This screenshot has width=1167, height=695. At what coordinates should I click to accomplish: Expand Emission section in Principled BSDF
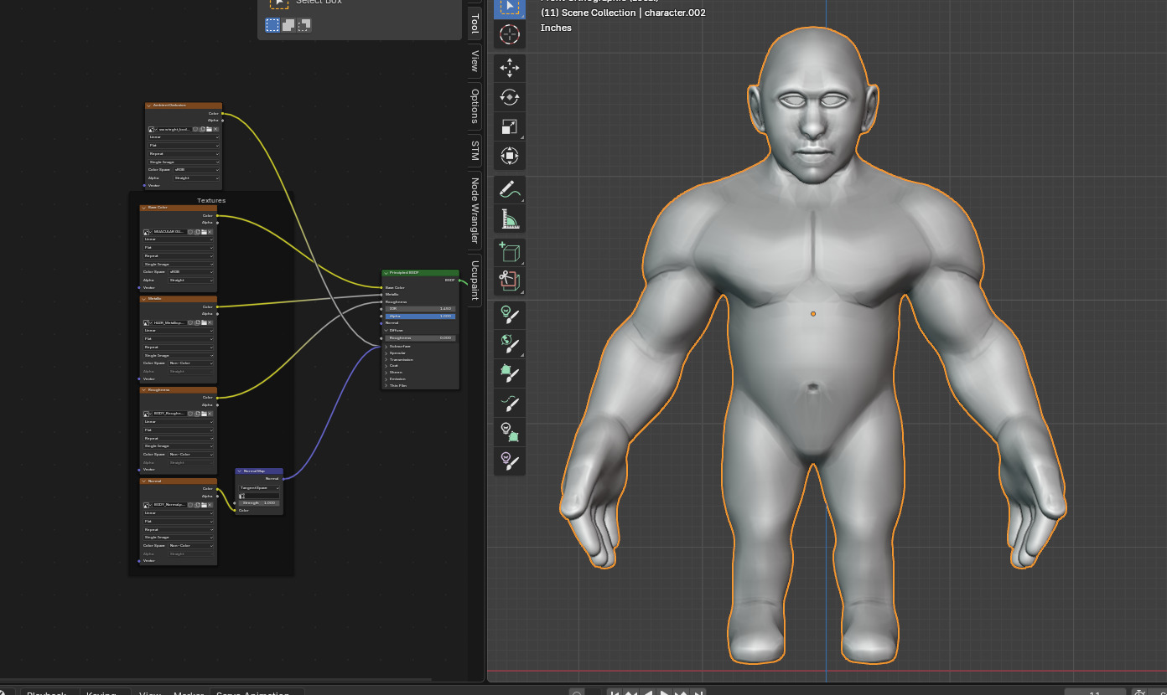(386, 379)
